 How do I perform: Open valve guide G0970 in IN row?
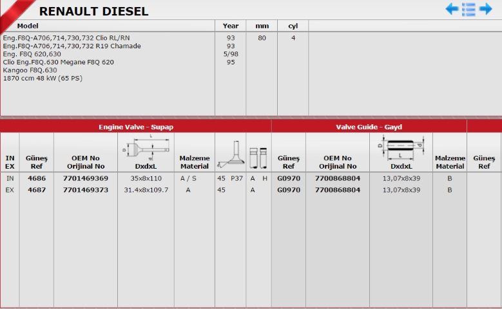(289, 178)
